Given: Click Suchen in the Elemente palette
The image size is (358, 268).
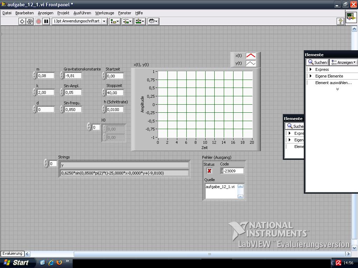Looking at the screenshot, I should click(317, 62).
